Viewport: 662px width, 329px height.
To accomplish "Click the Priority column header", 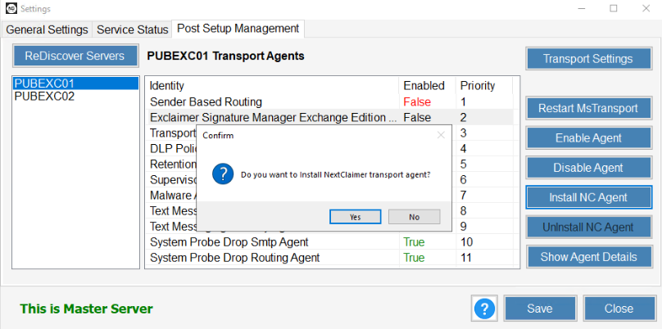I will [x=477, y=85].
